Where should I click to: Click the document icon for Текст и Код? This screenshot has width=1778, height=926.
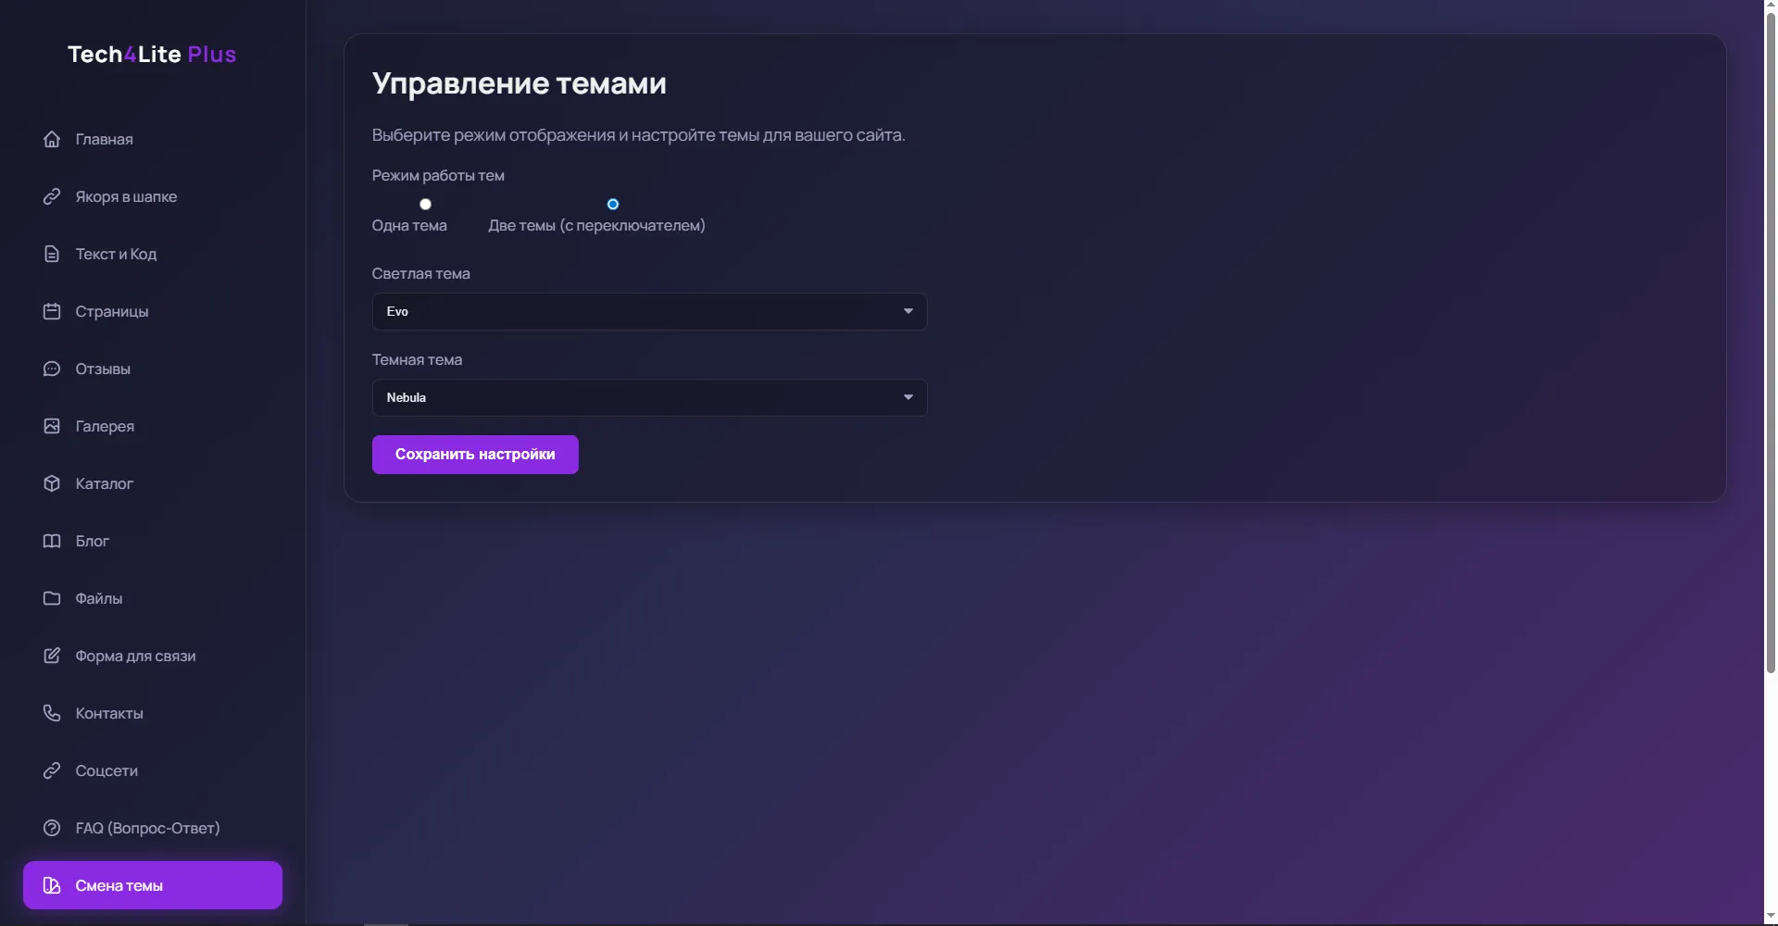[x=52, y=254]
